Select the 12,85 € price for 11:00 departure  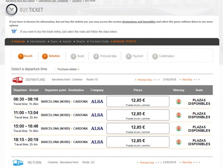click(138, 115)
